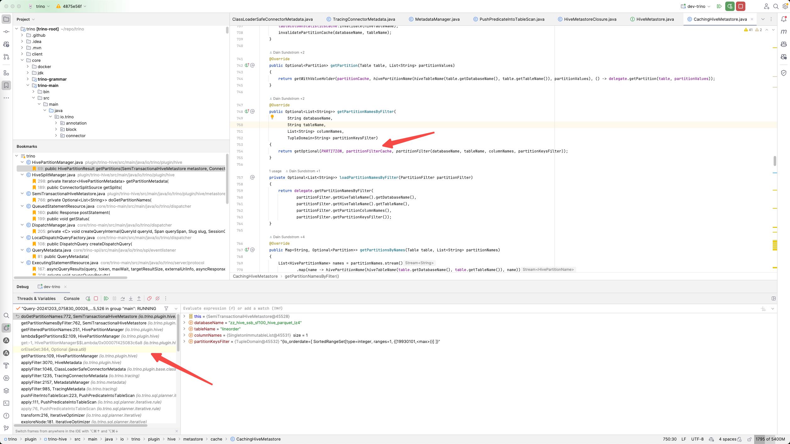Open the Build hammer tool window

(6, 366)
